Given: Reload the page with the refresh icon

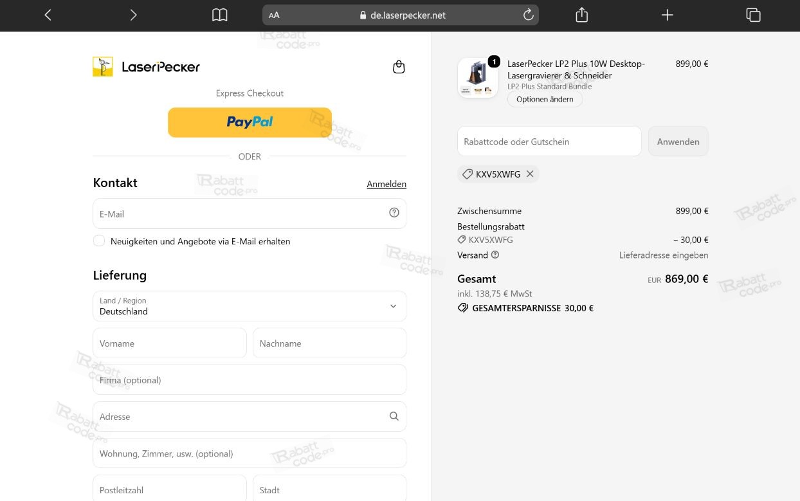Looking at the screenshot, I should click(x=529, y=15).
